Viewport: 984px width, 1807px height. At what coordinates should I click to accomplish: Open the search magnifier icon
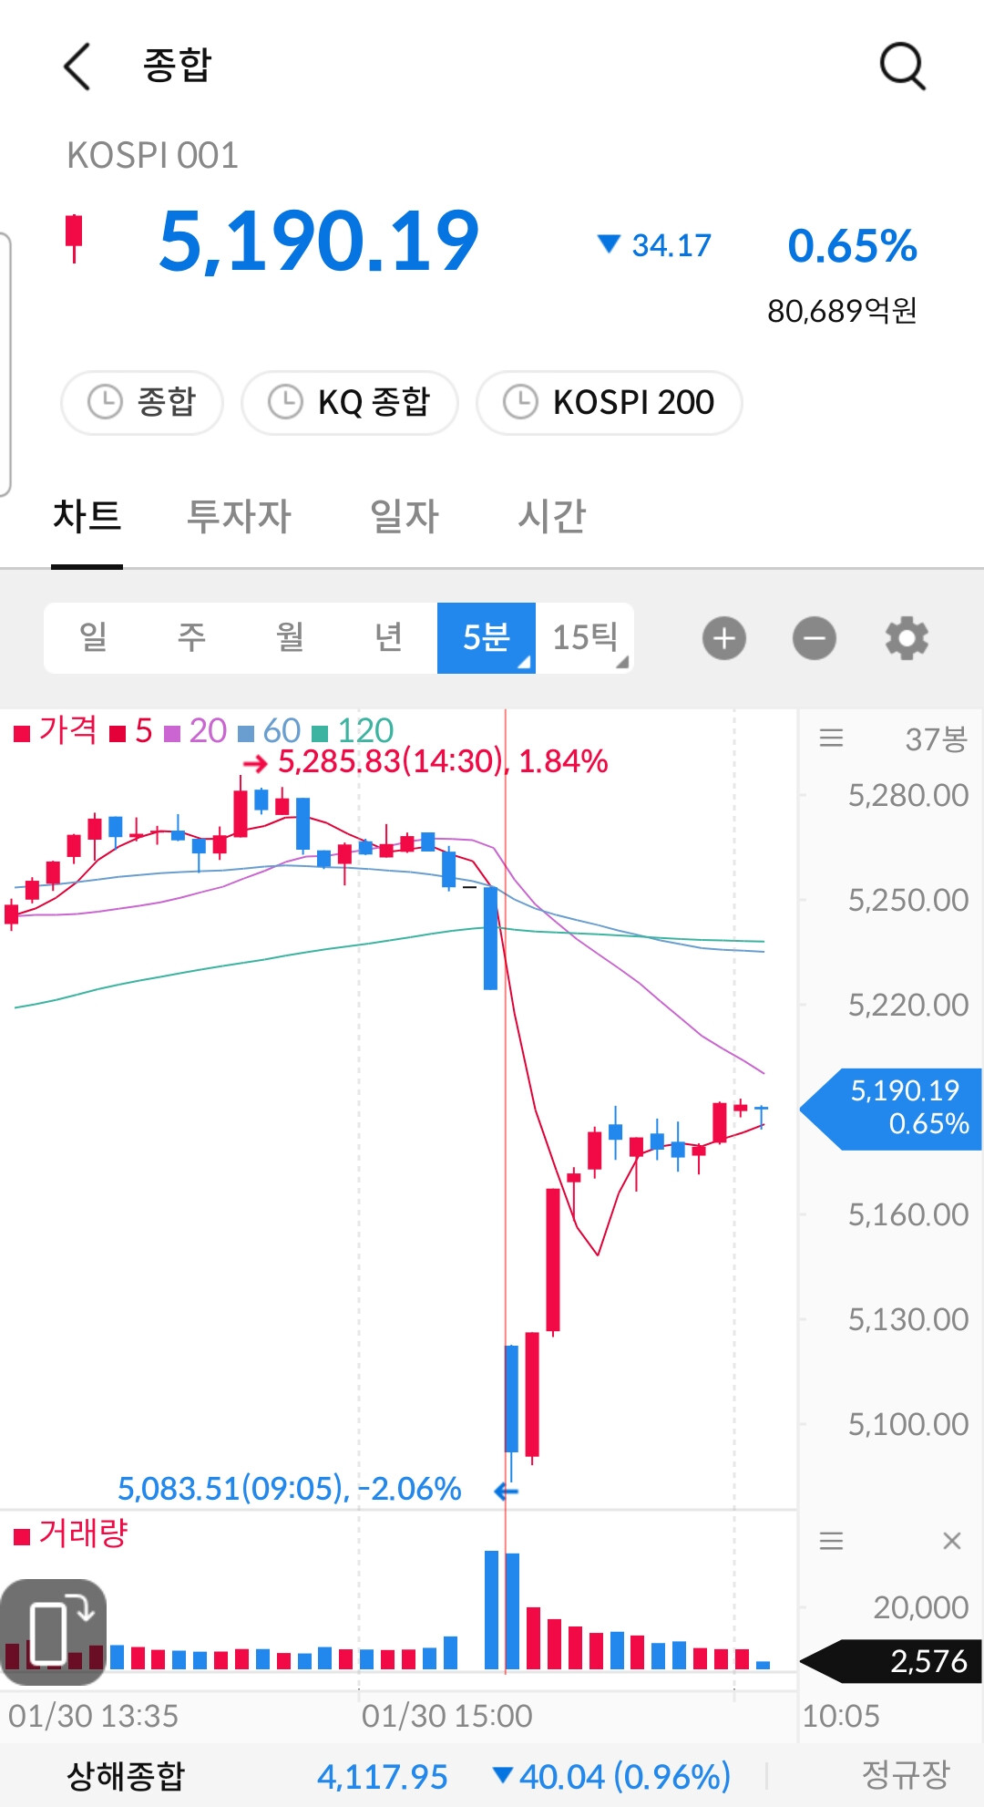click(x=903, y=67)
